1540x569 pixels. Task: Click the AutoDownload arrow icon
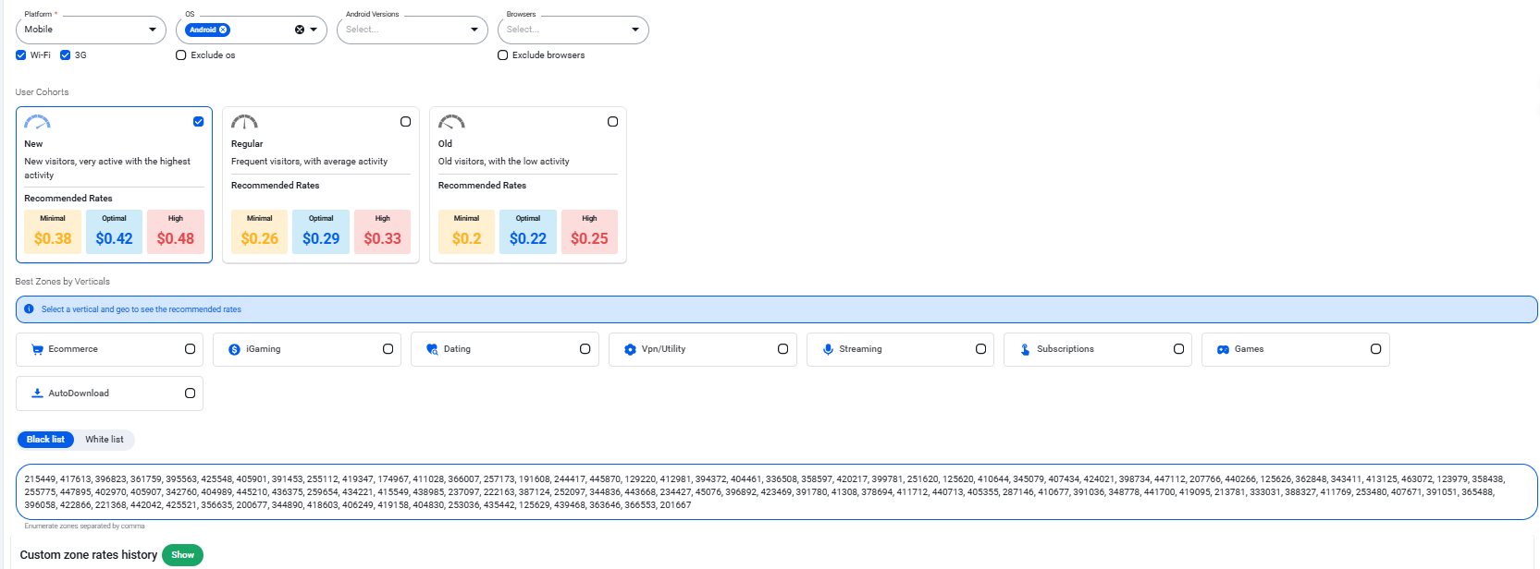[x=37, y=393]
